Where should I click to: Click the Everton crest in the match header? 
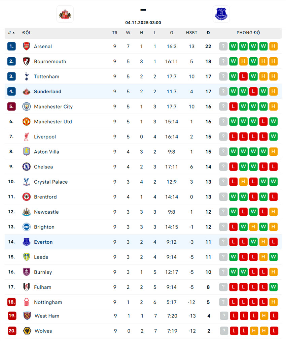(221, 14)
